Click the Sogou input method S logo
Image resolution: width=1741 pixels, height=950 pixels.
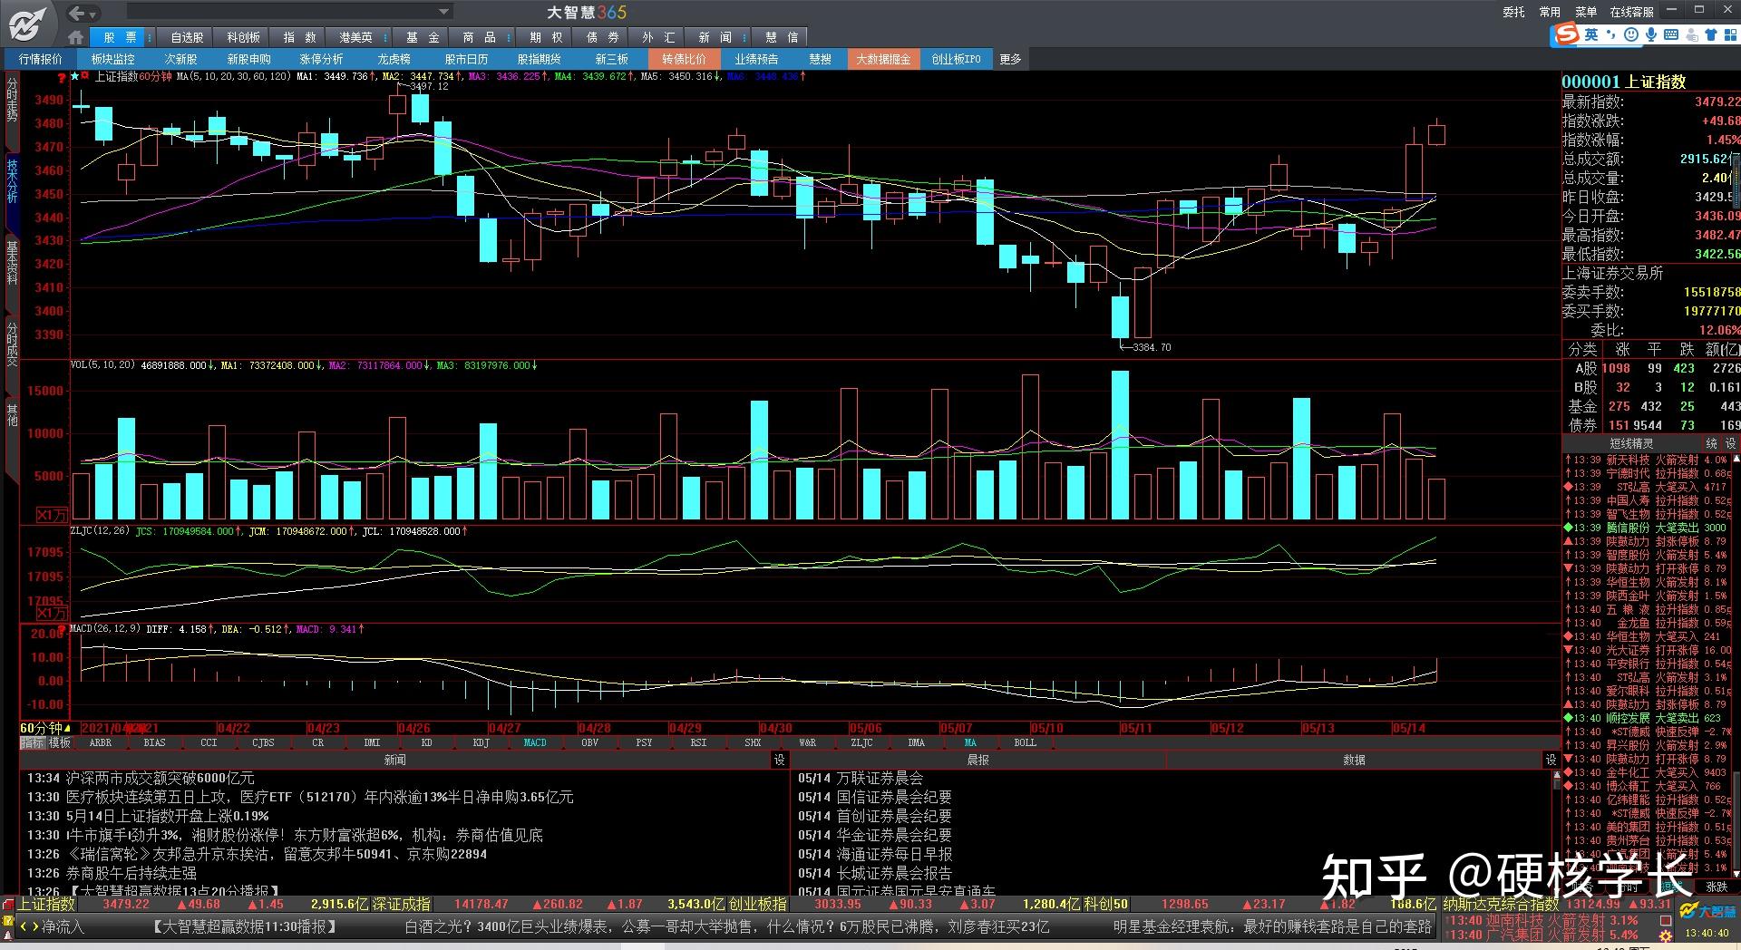click(1565, 34)
